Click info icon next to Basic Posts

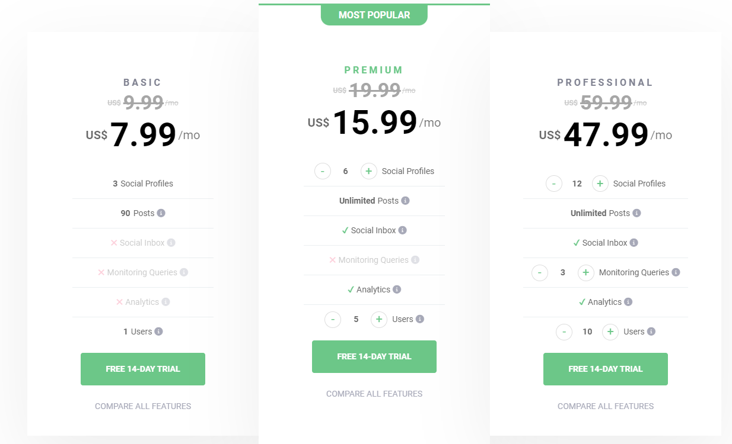coord(161,213)
